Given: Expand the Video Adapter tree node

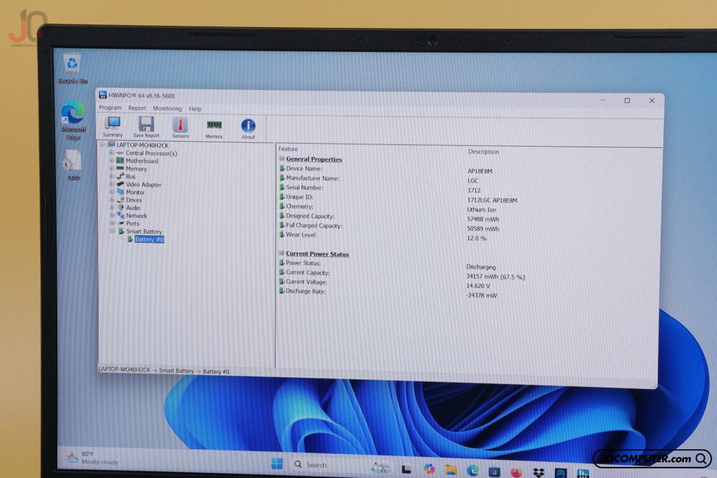Looking at the screenshot, I should point(111,184).
